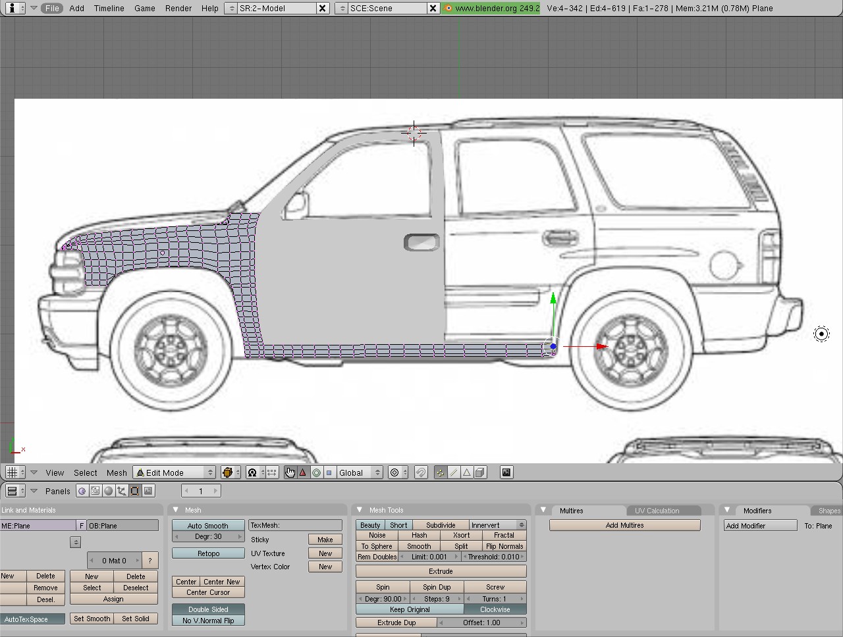Click Rem Doubles button
843x637 pixels.
coord(377,557)
